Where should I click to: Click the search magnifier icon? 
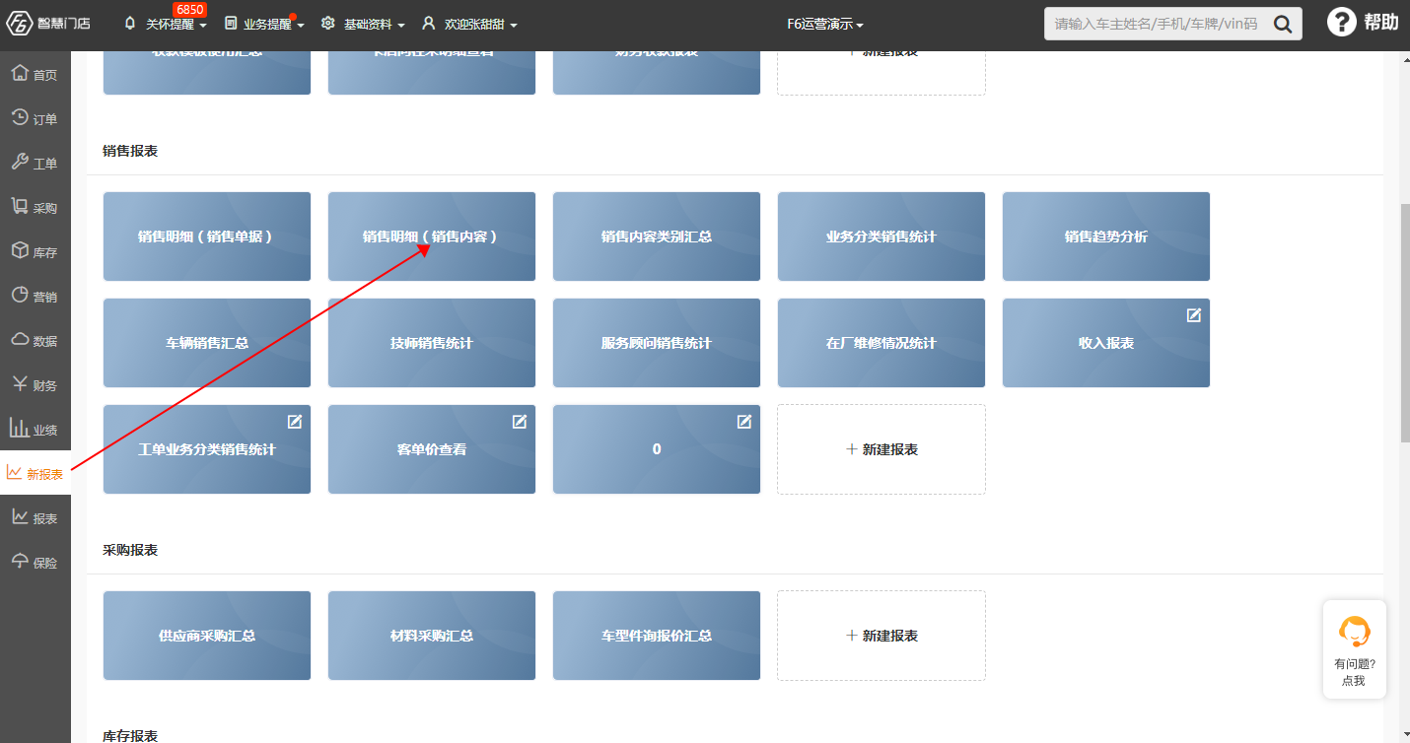1283,25
